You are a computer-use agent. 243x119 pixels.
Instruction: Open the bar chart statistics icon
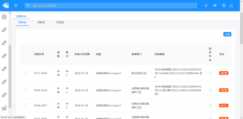coord(4,108)
